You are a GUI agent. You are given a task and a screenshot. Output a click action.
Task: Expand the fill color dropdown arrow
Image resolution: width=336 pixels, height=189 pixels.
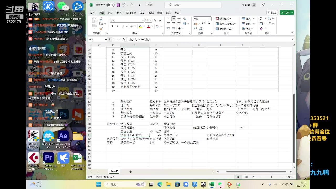(144, 27)
